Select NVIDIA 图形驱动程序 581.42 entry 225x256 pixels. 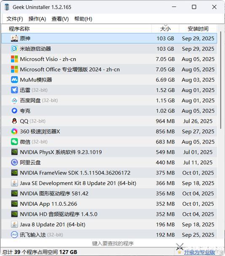54,193
